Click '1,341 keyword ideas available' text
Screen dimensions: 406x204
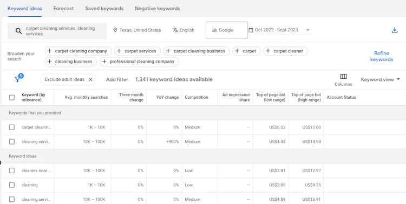point(174,79)
